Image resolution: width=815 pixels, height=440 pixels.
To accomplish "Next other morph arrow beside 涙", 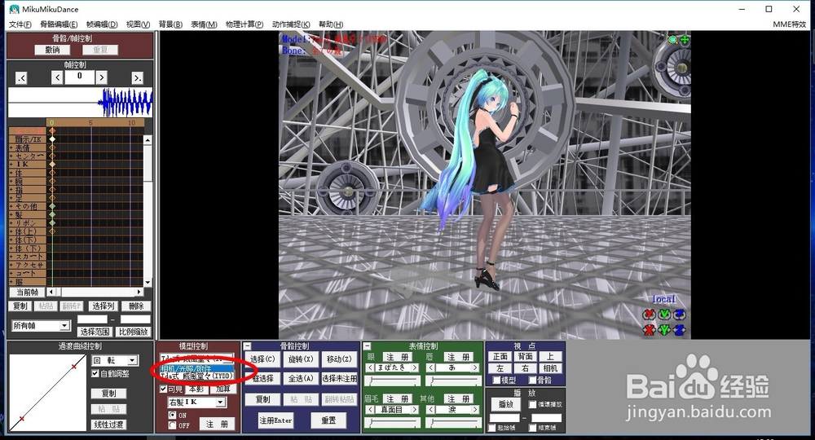I will (x=475, y=409).
